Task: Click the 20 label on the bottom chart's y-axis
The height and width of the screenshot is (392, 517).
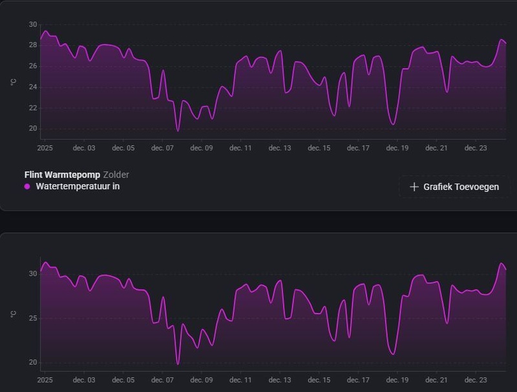Action: [32, 362]
